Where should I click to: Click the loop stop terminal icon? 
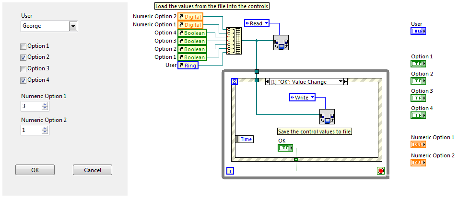click(380, 171)
